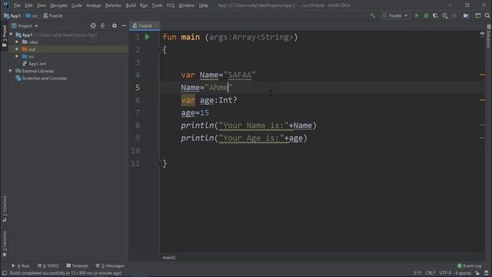Collapse the App1 root tree node
The height and width of the screenshot is (277, 492).
(12, 35)
